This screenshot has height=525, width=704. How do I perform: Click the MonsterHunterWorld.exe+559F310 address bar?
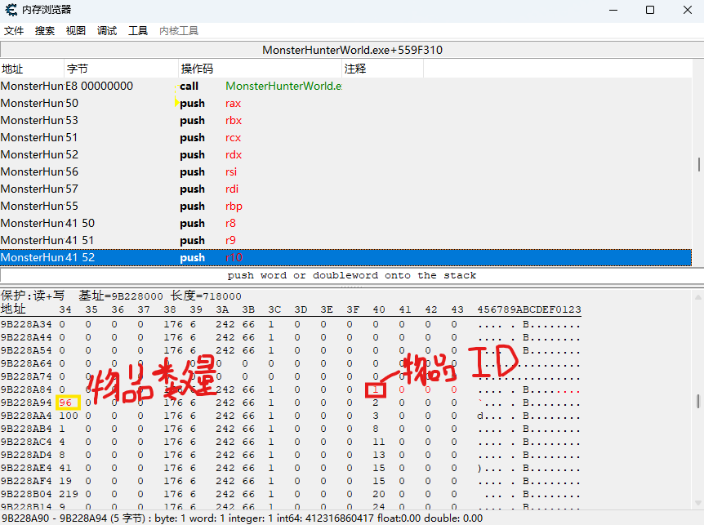(352, 50)
